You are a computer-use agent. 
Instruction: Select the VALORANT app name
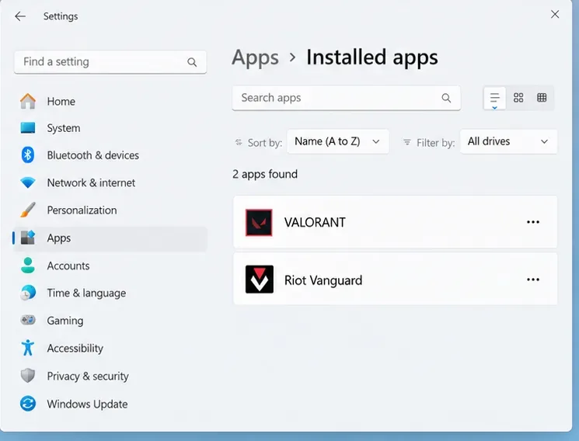coord(315,223)
